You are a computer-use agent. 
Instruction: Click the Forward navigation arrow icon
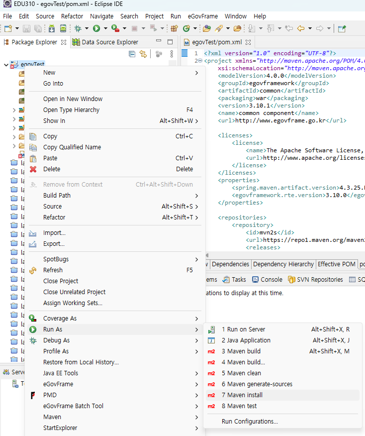tap(320, 28)
